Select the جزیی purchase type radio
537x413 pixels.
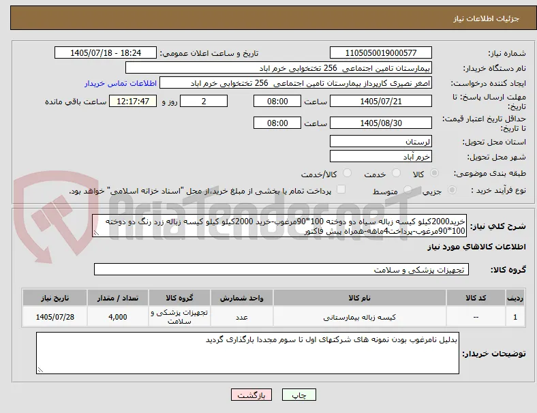[x=452, y=189]
